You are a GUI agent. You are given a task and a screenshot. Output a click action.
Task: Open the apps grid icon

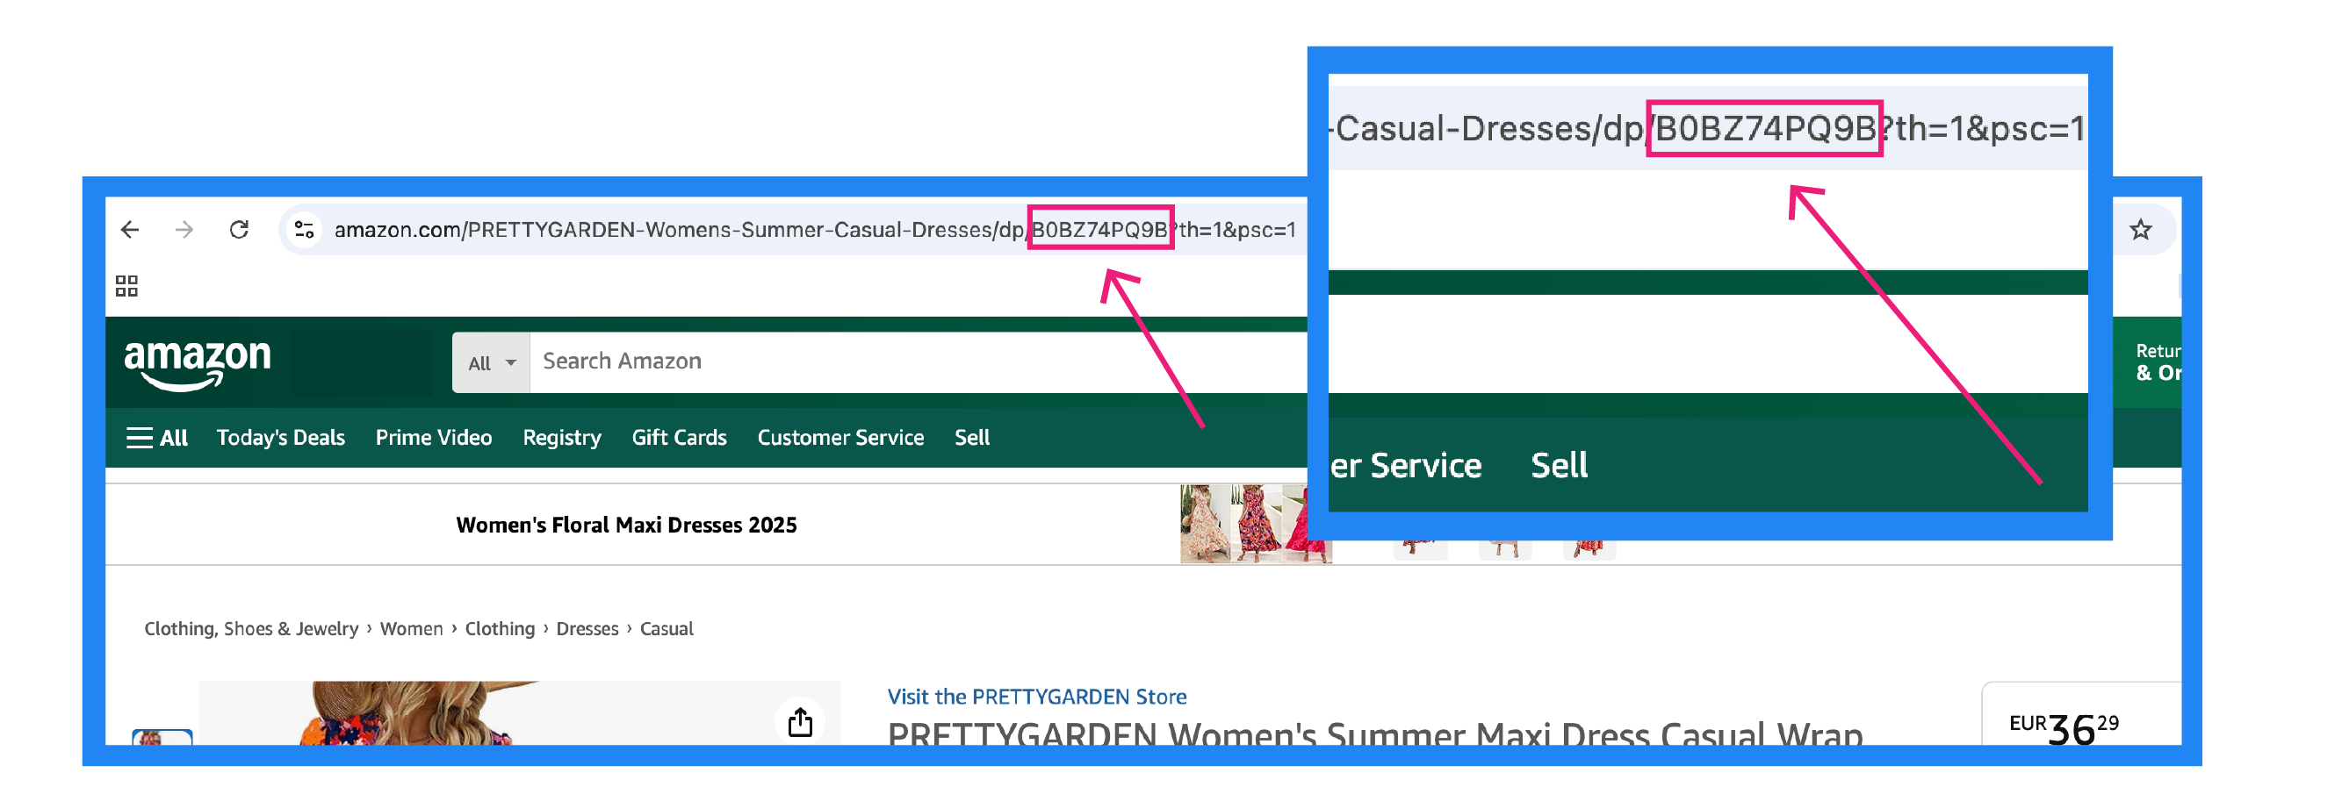click(127, 286)
